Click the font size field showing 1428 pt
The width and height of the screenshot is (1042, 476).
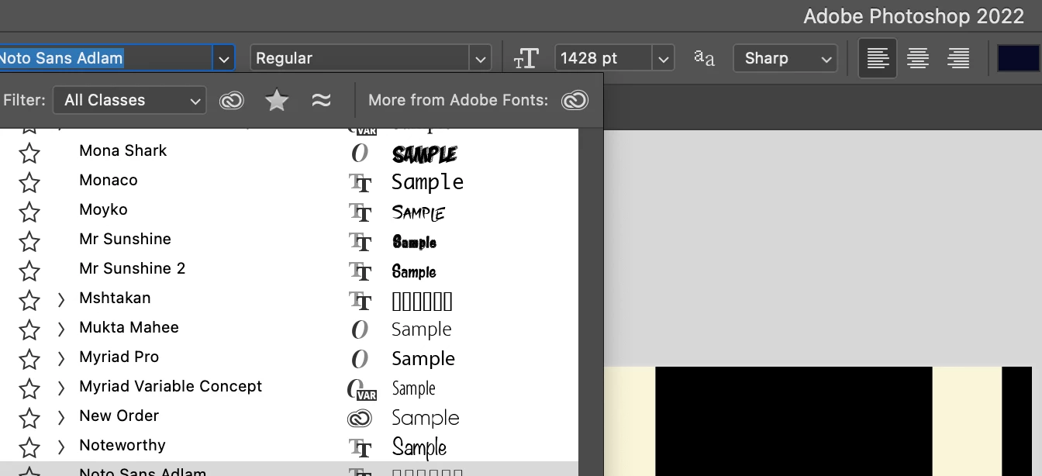click(x=603, y=58)
